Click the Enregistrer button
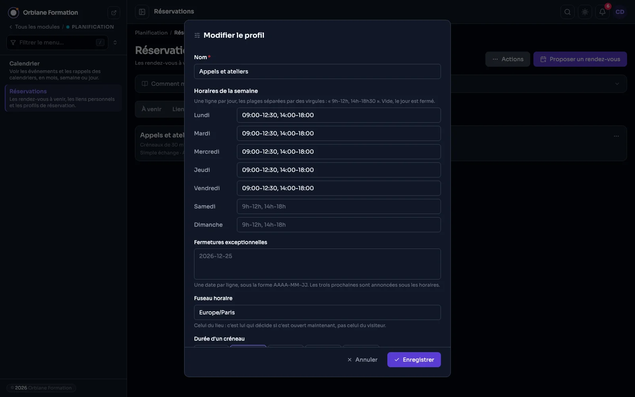 point(414,360)
